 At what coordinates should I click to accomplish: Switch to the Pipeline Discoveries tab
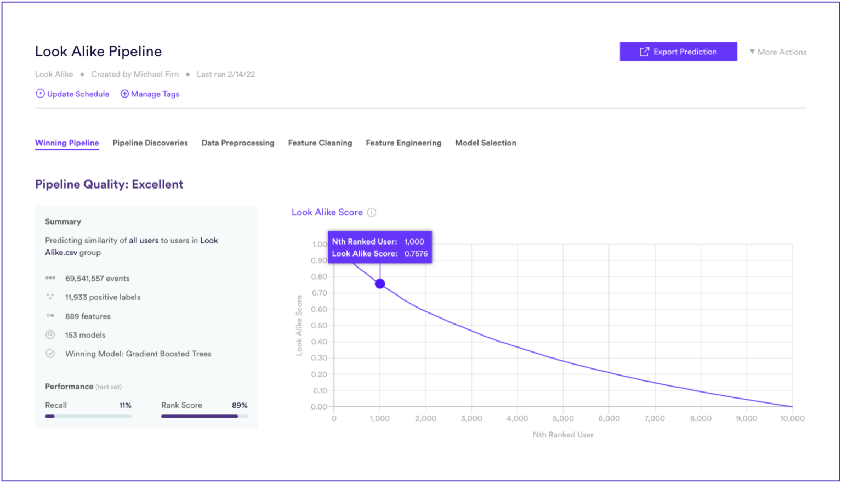[150, 143]
